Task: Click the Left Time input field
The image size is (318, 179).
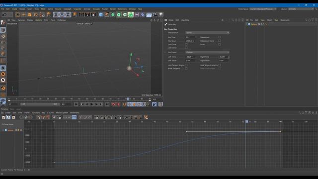Action: click(x=191, y=57)
